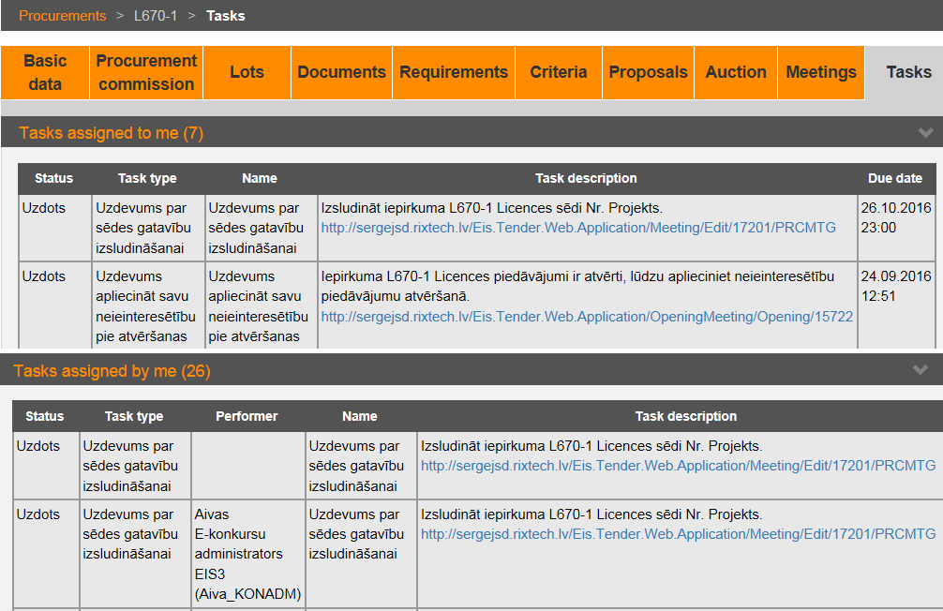The width and height of the screenshot is (943, 611).
Task: Click the Due date column header
Action: tap(894, 178)
